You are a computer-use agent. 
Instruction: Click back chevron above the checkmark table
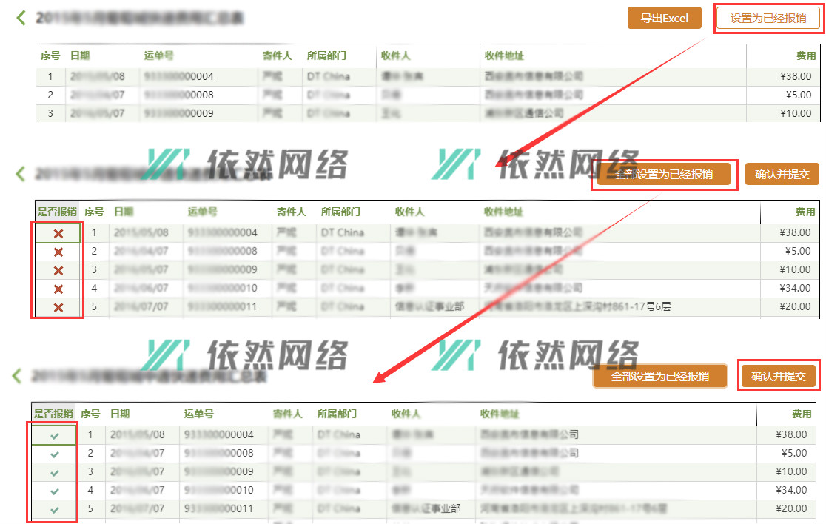[18, 376]
